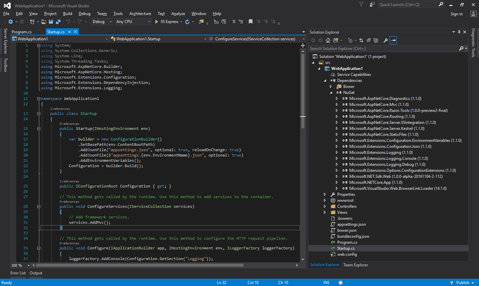The height and width of the screenshot is (286, 479).
Task: Click the Navigate Backward arrow on the toolbar
Action: point(10,21)
